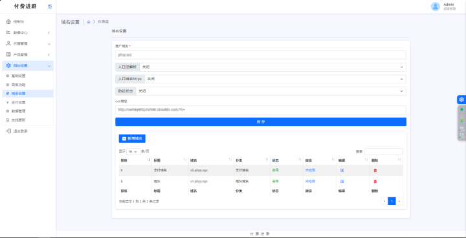Open the rows-per-page 10 dropdown
The height and width of the screenshot is (238, 466).
click(x=133, y=151)
